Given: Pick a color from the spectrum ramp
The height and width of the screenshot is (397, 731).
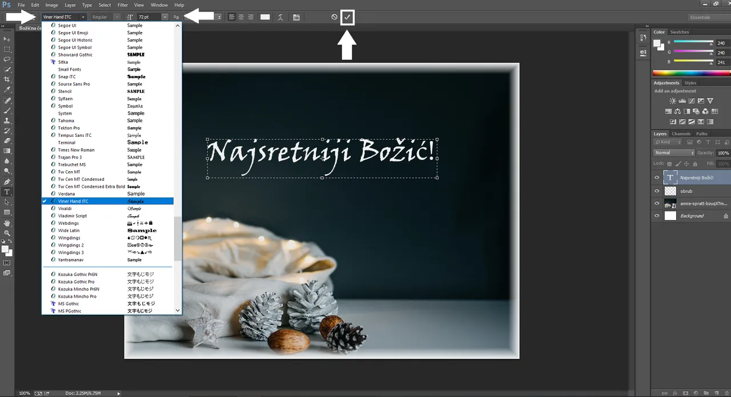Looking at the screenshot, I should coord(692,73).
